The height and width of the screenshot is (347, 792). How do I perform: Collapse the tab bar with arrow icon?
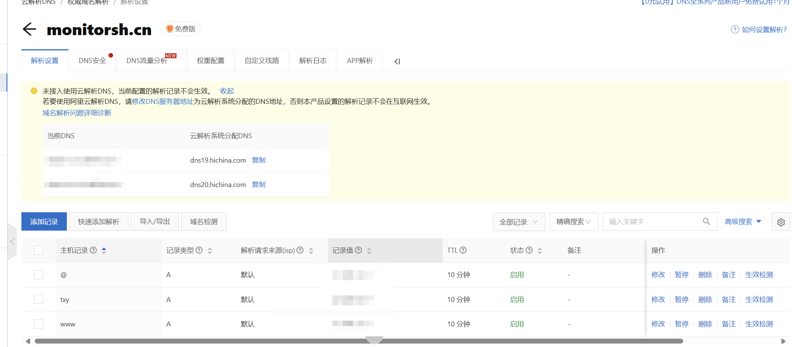coord(397,61)
